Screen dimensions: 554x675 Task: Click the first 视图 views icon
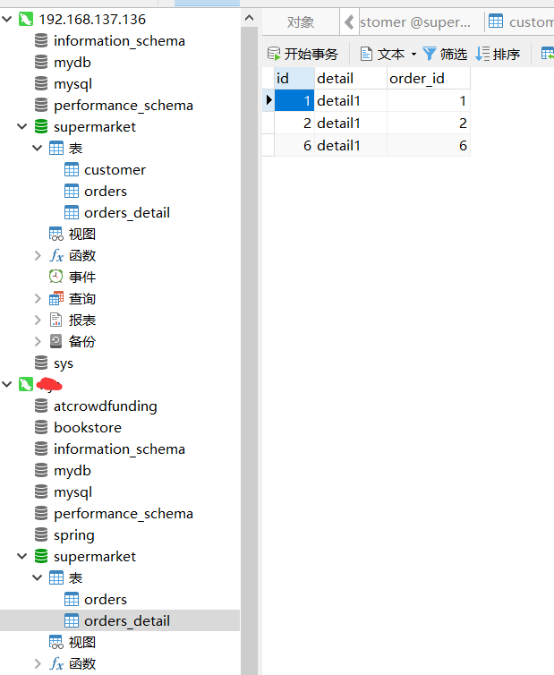tap(56, 235)
